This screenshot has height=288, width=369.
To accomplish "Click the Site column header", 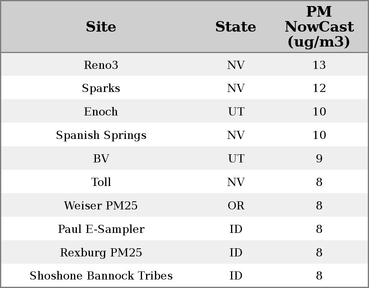I will pyautogui.click(x=101, y=27).
